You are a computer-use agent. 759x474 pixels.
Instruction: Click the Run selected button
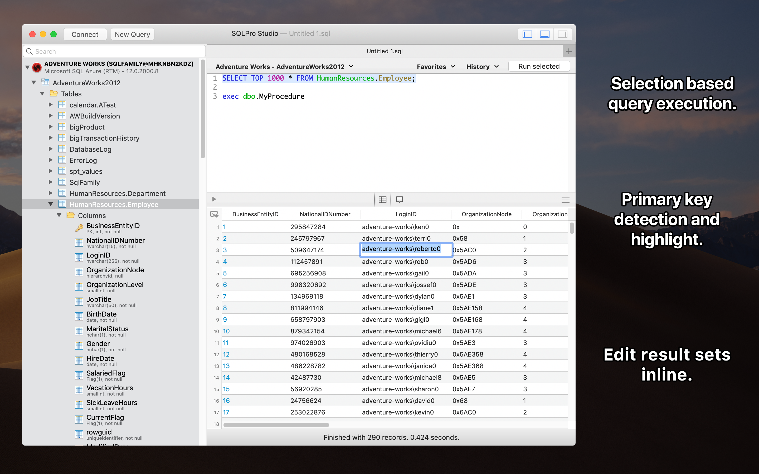click(x=539, y=66)
